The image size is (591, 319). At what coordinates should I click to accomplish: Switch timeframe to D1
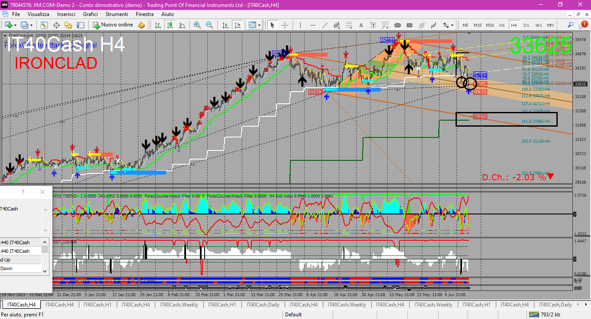point(526,25)
